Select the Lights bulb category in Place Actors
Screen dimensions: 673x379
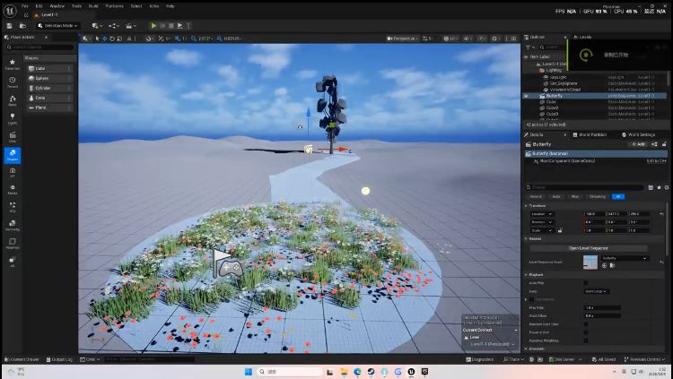[13, 119]
